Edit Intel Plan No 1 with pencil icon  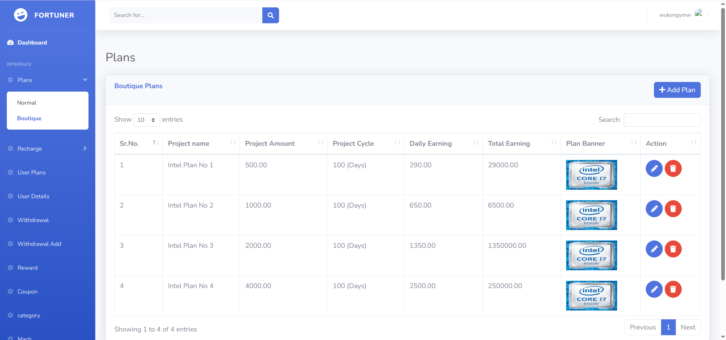pyautogui.click(x=654, y=168)
